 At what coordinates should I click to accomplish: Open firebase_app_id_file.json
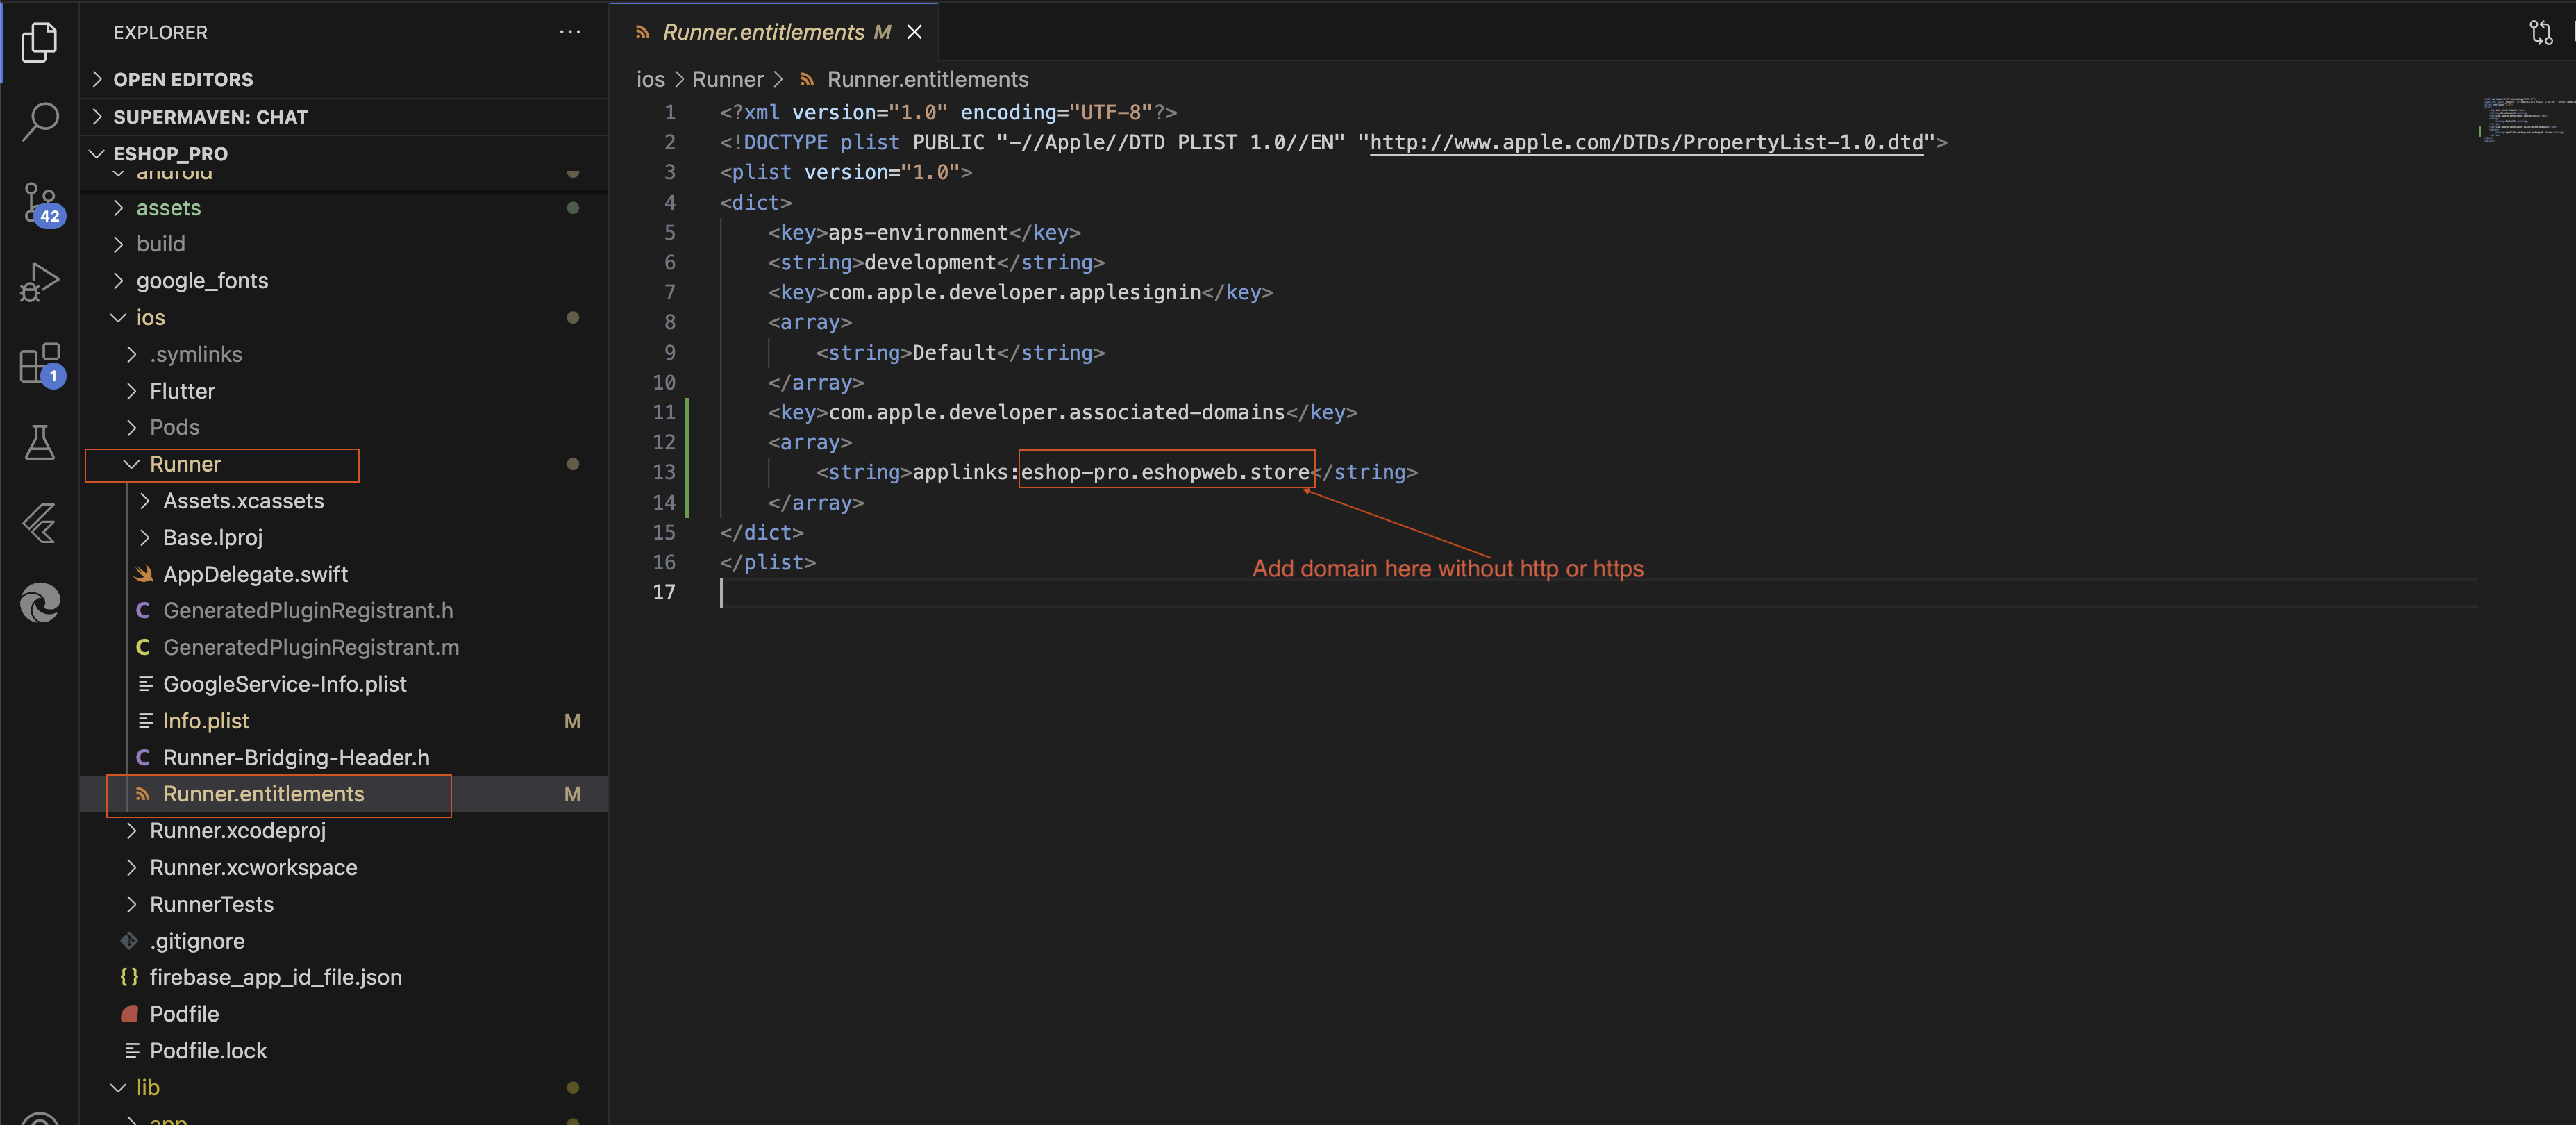pos(344,977)
